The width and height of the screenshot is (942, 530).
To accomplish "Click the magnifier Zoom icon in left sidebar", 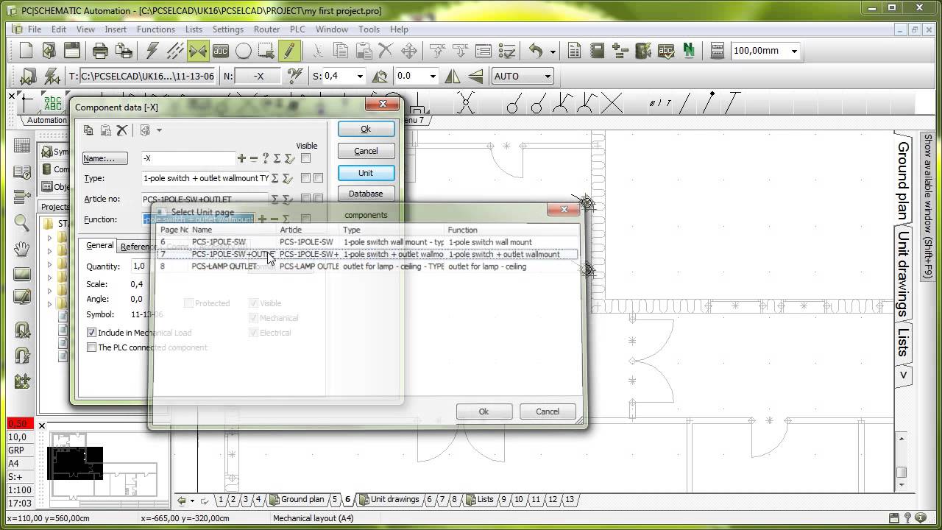I will (22, 223).
